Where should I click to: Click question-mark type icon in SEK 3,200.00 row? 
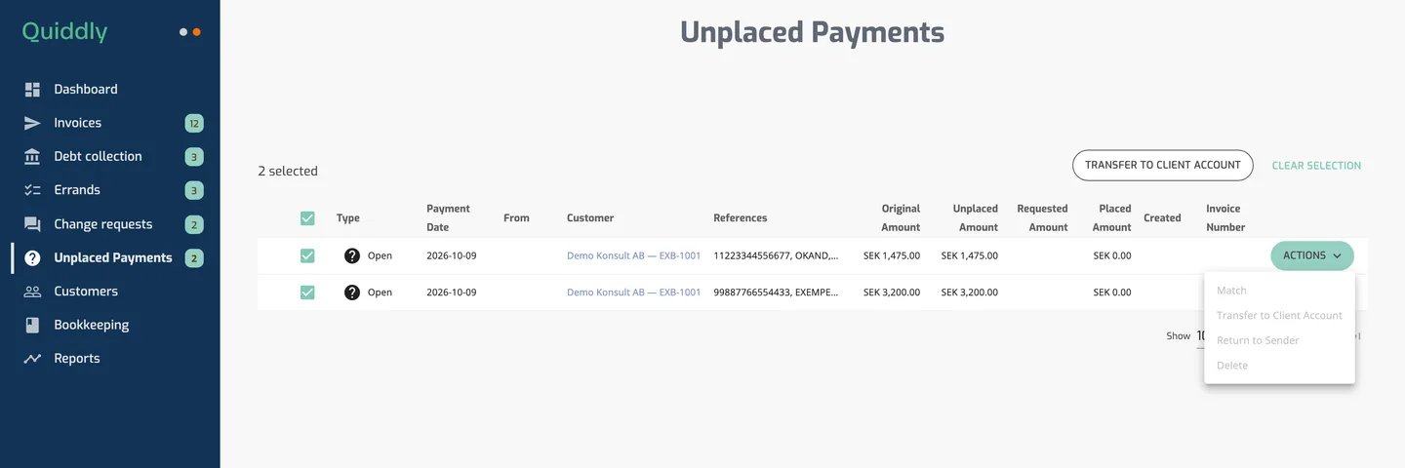(x=352, y=292)
